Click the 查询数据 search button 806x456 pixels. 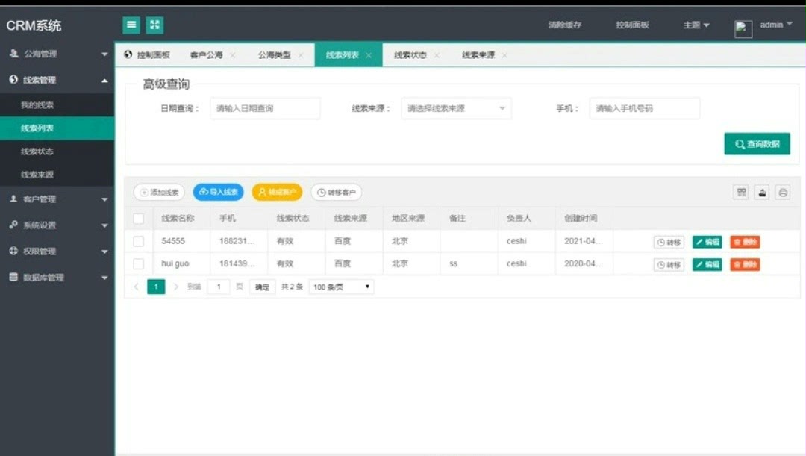[x=757, y=144]
